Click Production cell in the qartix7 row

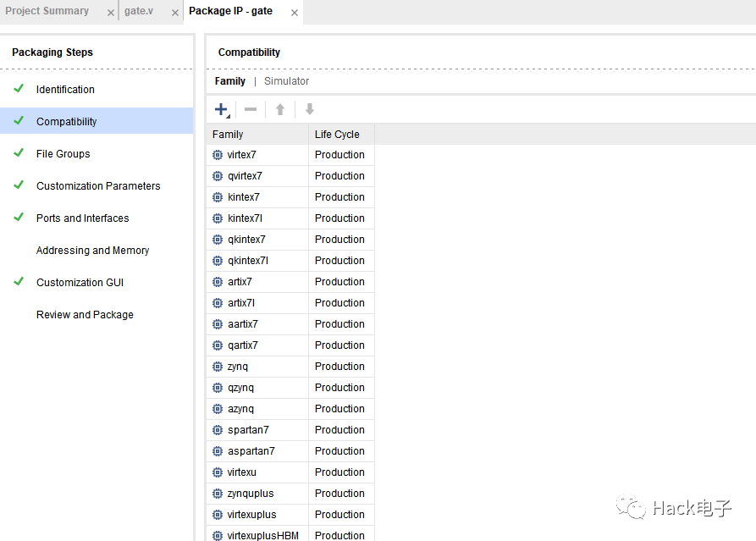click(340, 345)
